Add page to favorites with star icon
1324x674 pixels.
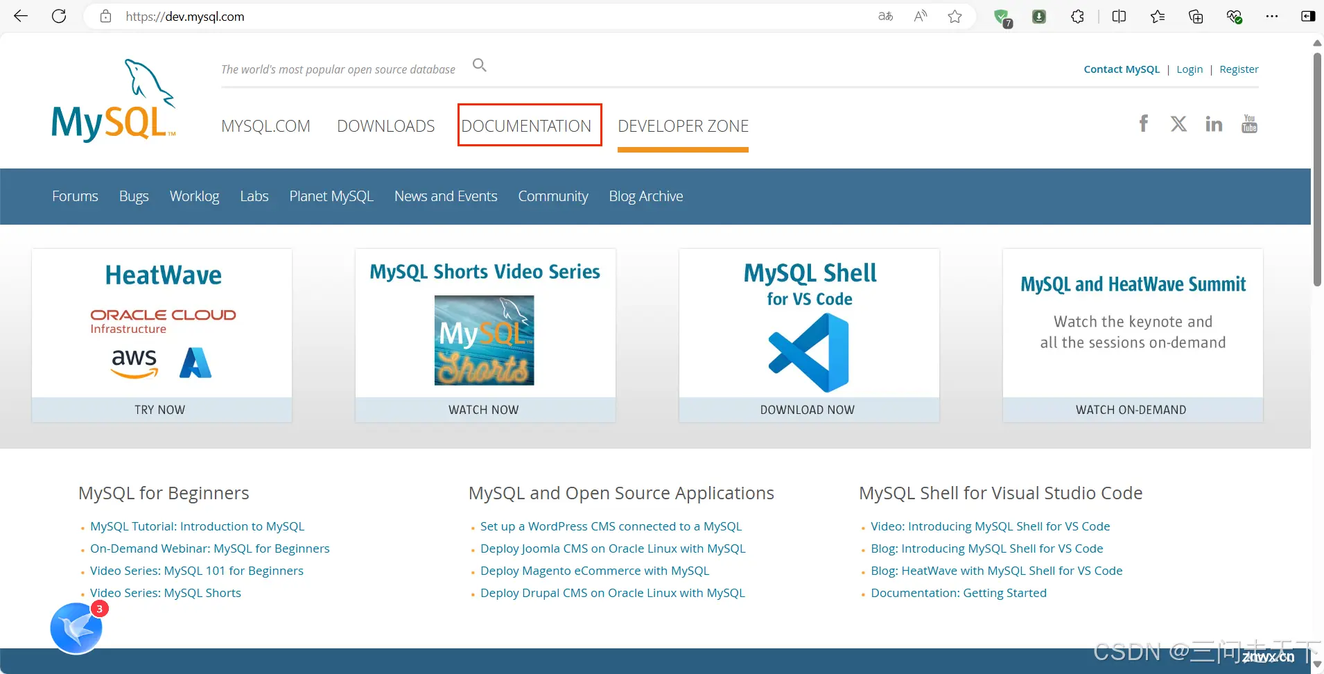tap(955, 16)
